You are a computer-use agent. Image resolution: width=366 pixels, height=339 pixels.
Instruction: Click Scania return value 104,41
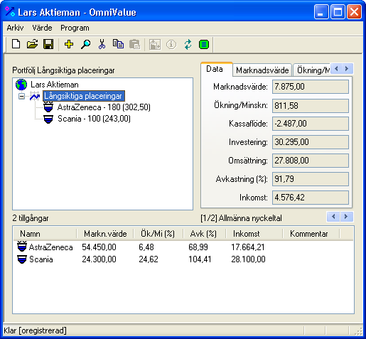point(200,259)
